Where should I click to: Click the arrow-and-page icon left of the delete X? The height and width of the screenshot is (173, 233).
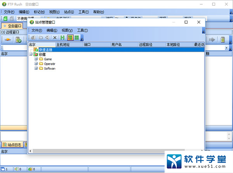click(x=47, y=37)
